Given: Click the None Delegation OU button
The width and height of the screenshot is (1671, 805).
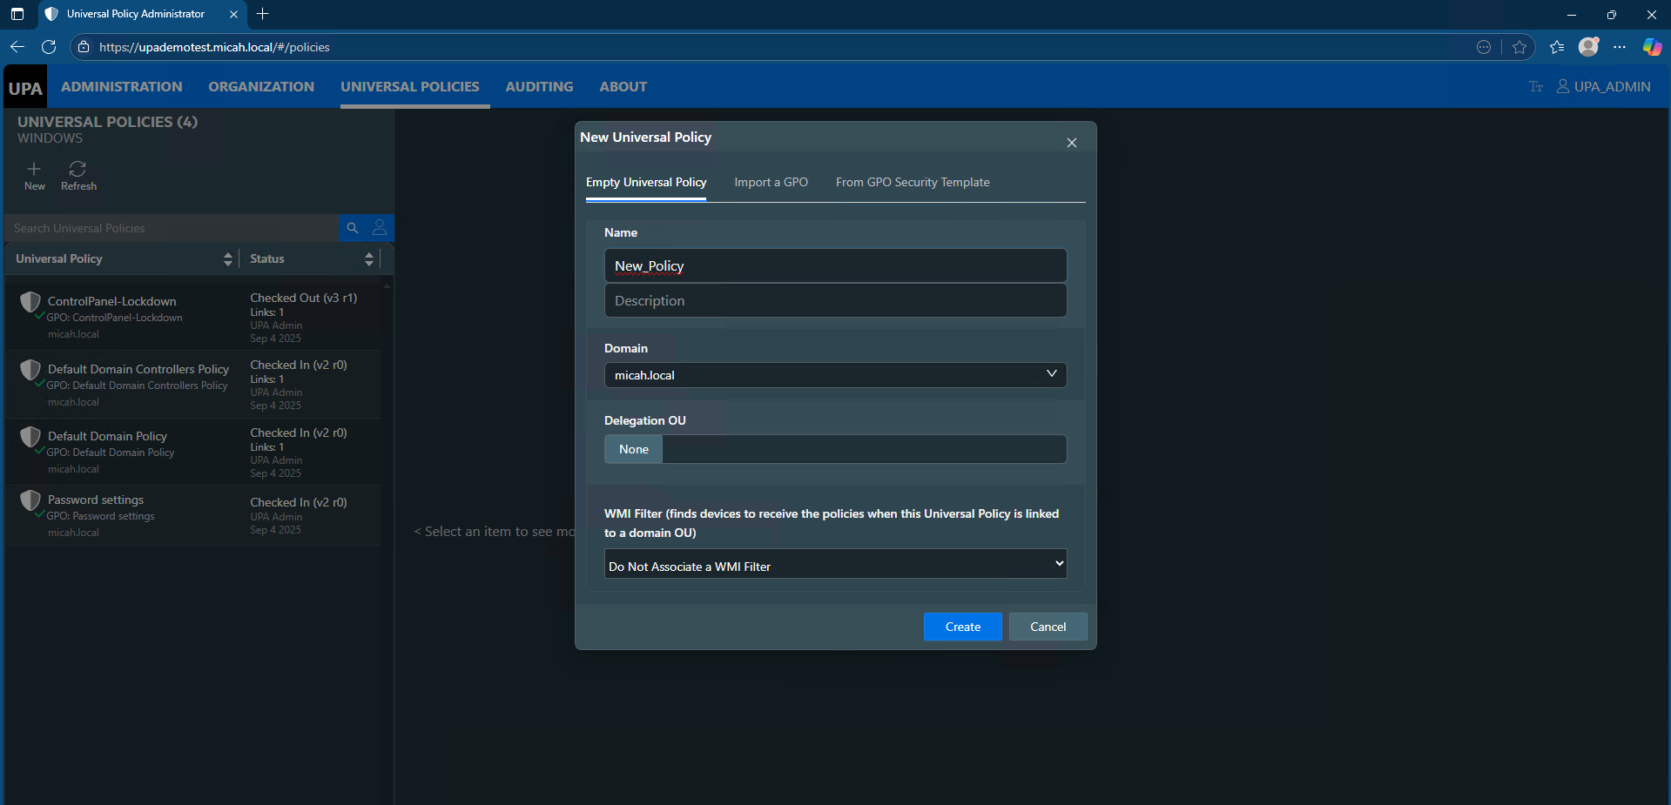Looking at the screenshot, I should [x=633, y=449].
